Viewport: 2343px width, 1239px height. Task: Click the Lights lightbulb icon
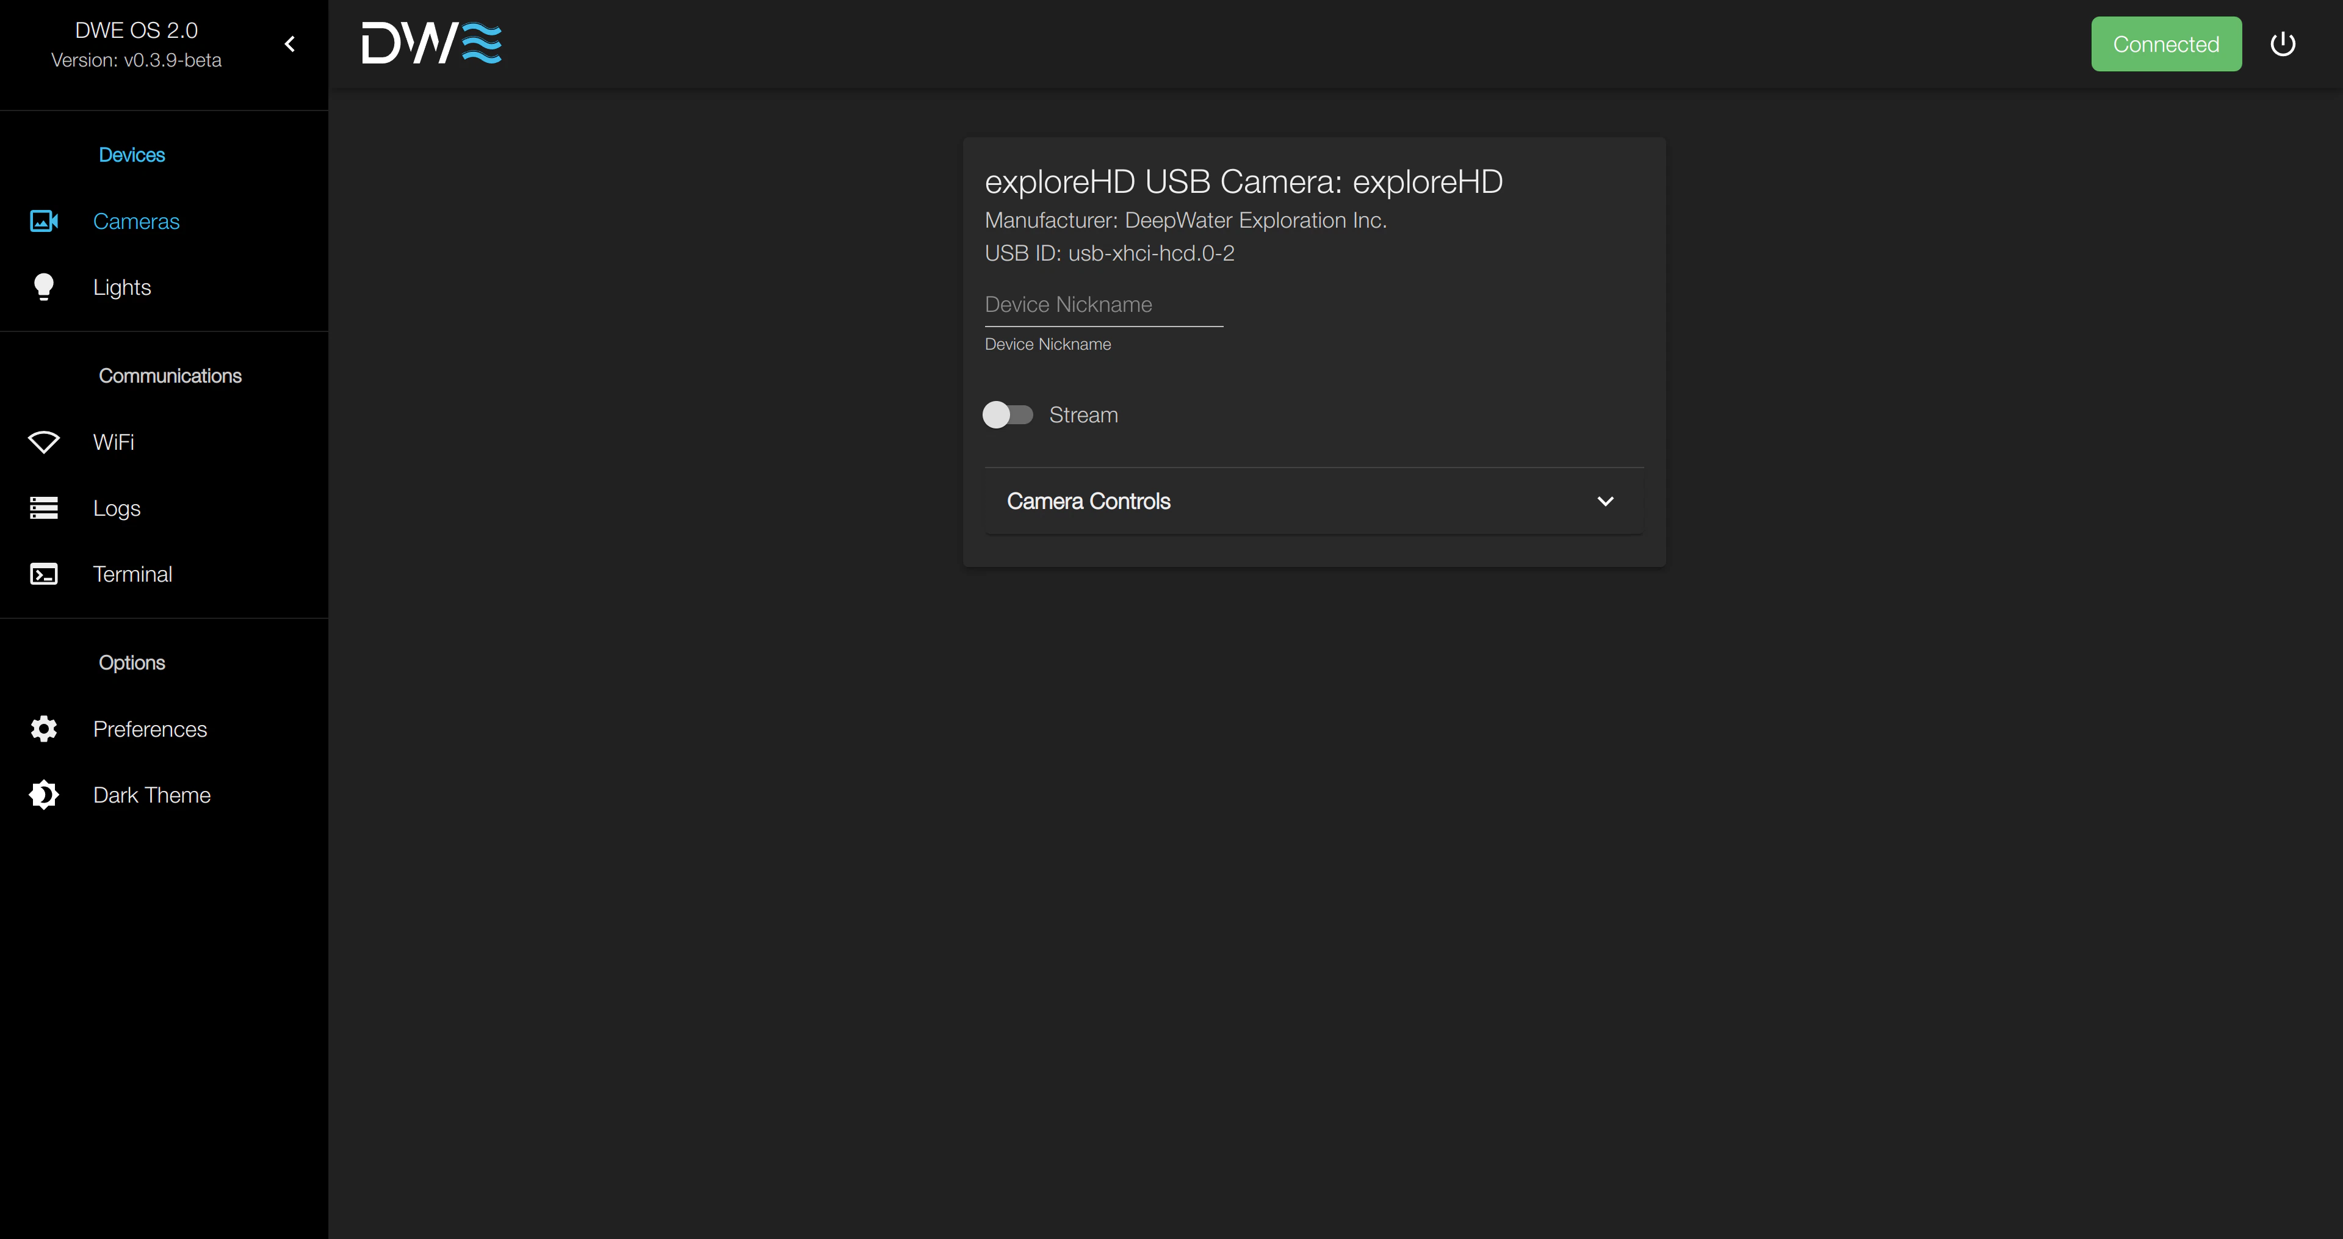pos(44,287)
